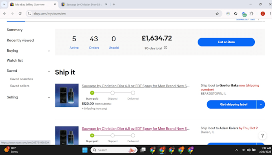Viewport: 272px width, 155px height.
Task: Open the site information icon in address bar
Action: coord(30,14)
